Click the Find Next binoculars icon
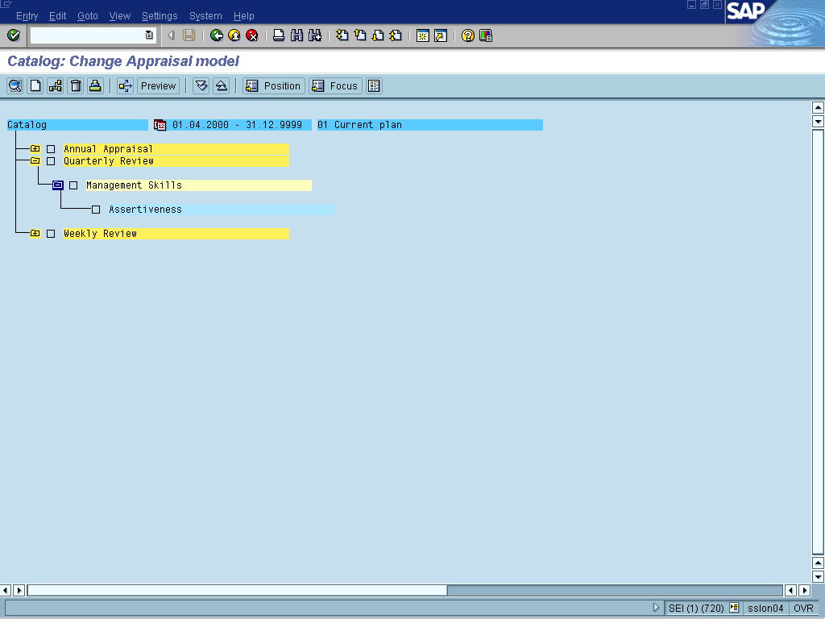The height and width of the screenshot is (619, 825). 315,35
